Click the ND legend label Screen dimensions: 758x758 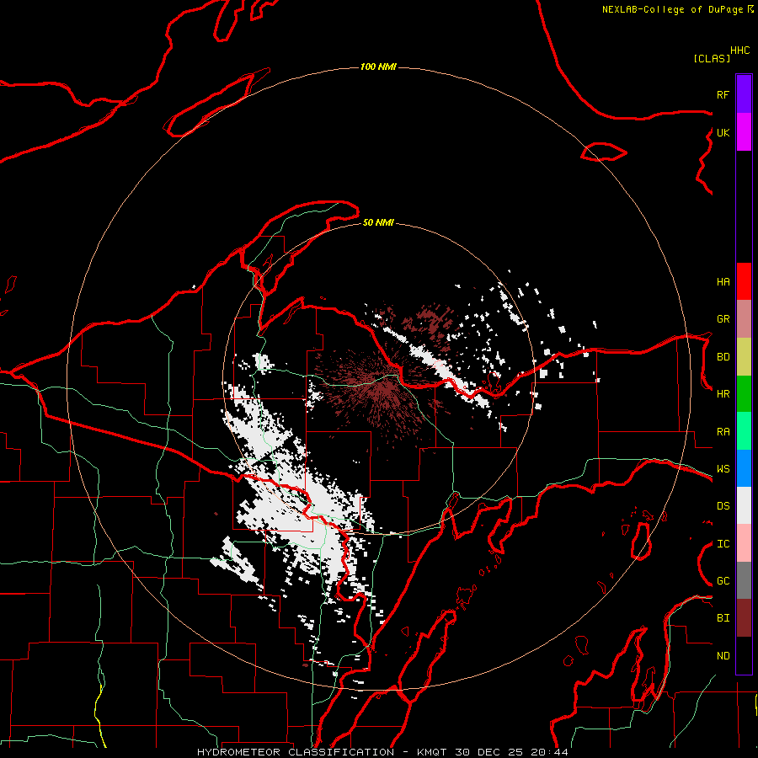[x=723, y=656]
